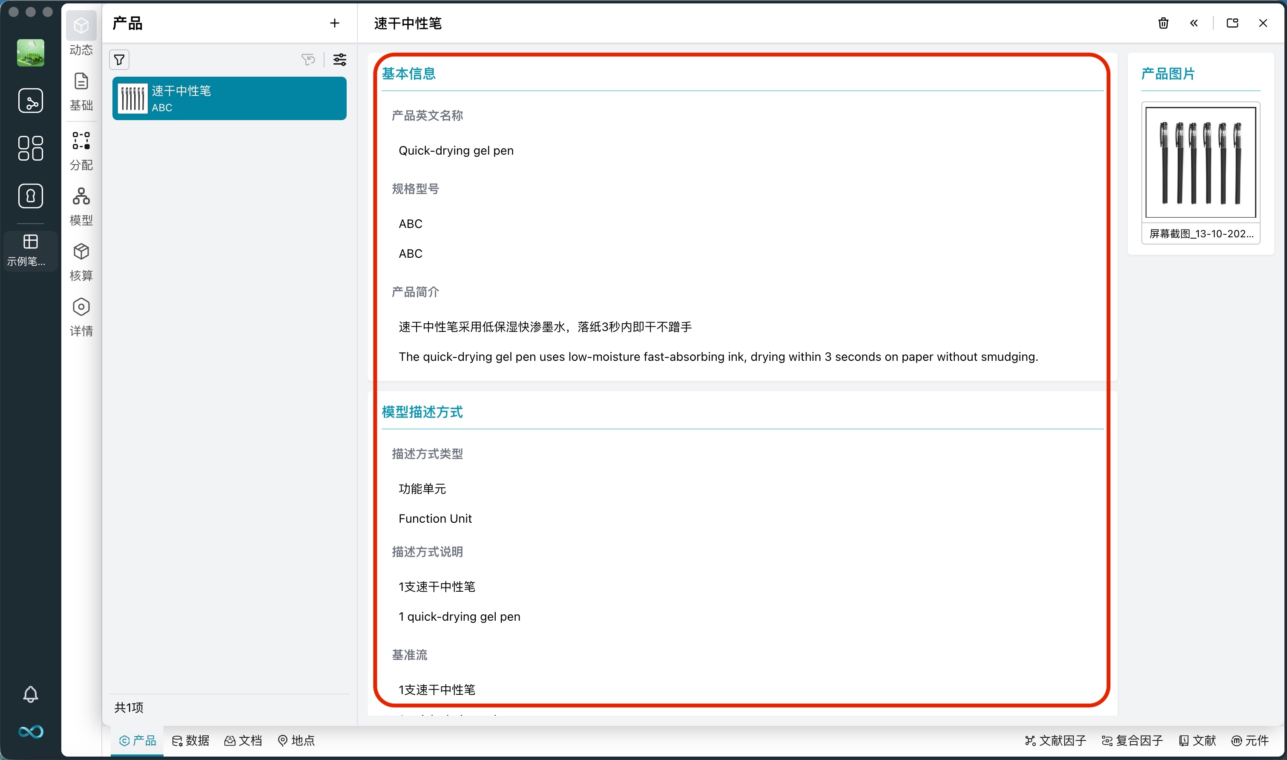The height and width of the screenshot is (760, 1287).
Task: Open the 复合因子 panel from bottom bar
Action: [x=1132, y=740]
